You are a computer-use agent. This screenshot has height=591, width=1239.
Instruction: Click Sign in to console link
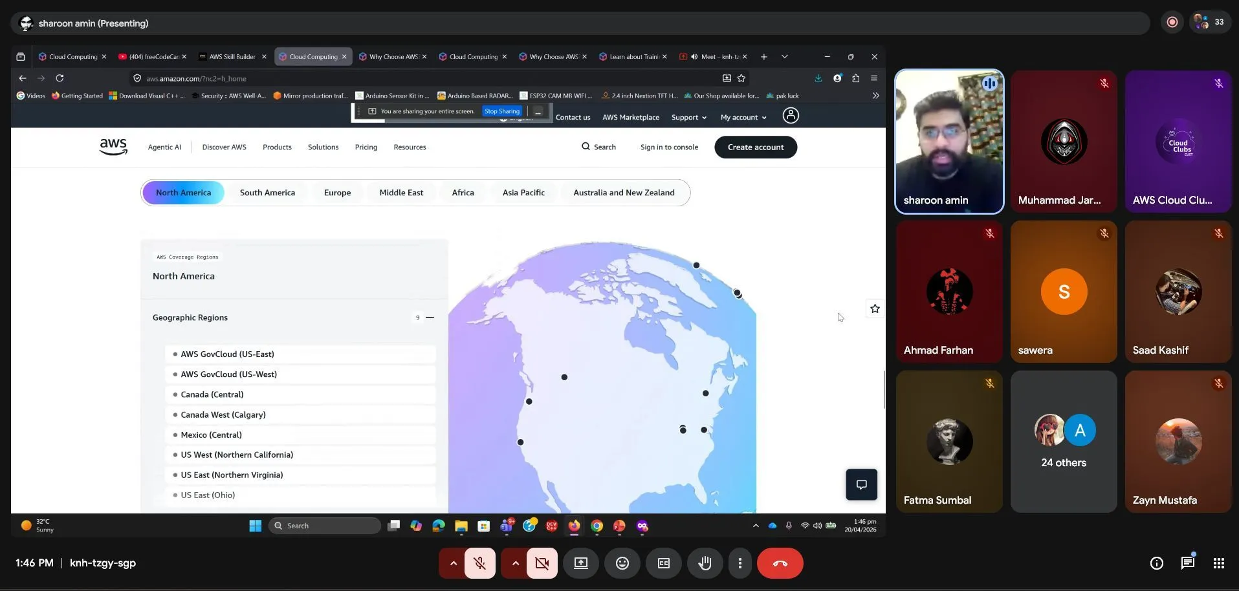pos(669,147)
